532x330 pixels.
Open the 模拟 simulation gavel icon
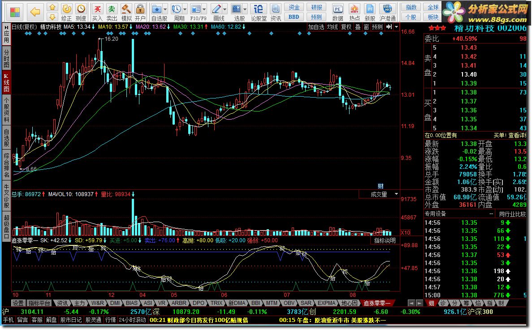[126, 12]
